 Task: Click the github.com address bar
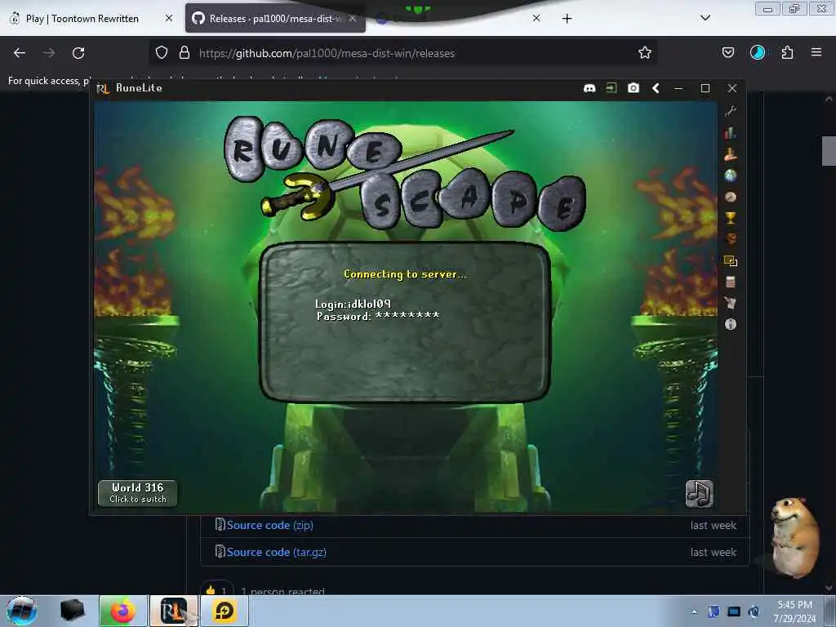tap(405, 53)
